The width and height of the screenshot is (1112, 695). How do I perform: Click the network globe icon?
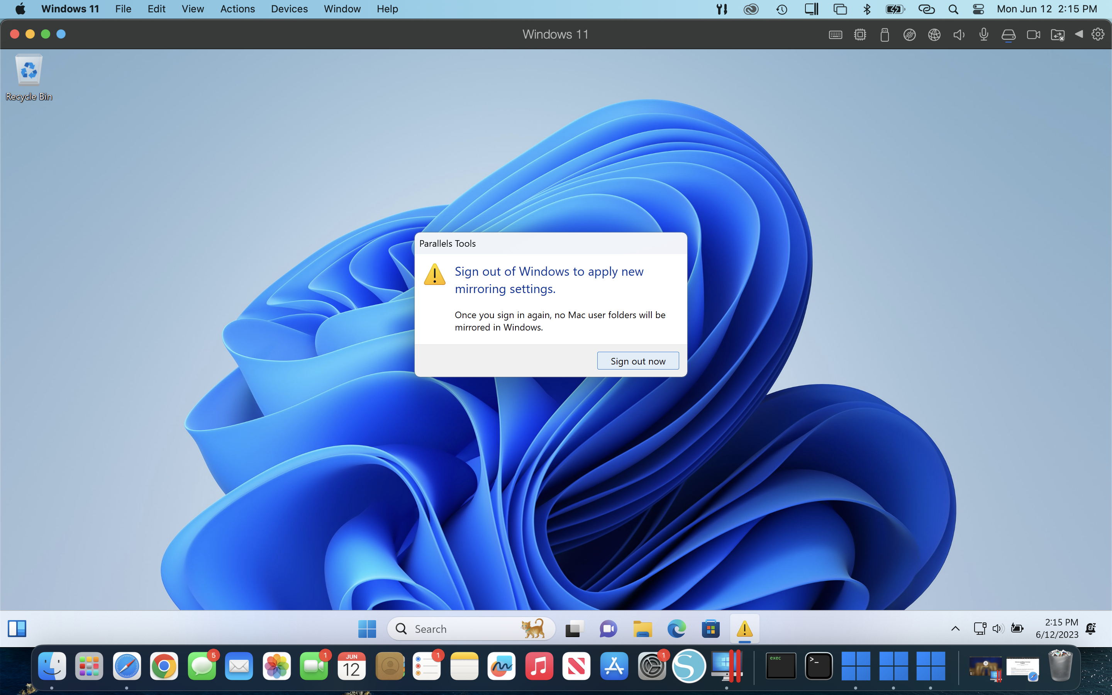934,35
